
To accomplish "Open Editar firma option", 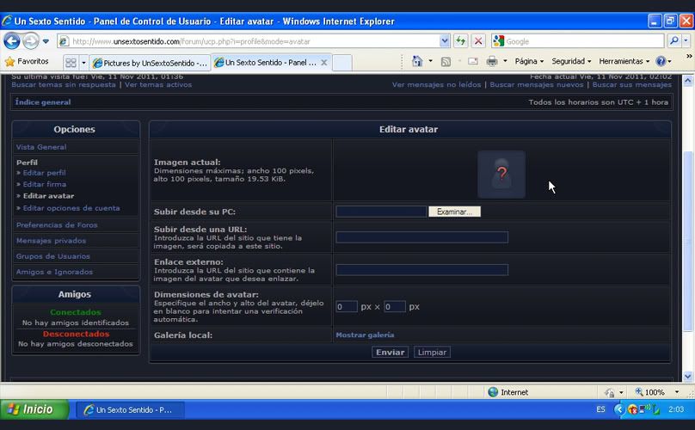I will tap(45, 184).
